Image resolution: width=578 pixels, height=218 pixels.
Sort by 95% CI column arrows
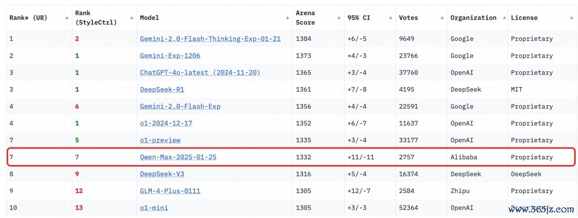390,18
